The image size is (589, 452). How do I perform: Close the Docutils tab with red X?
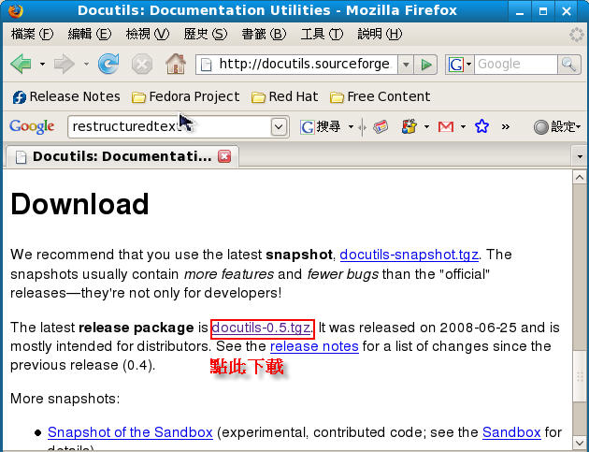point(224,156)
